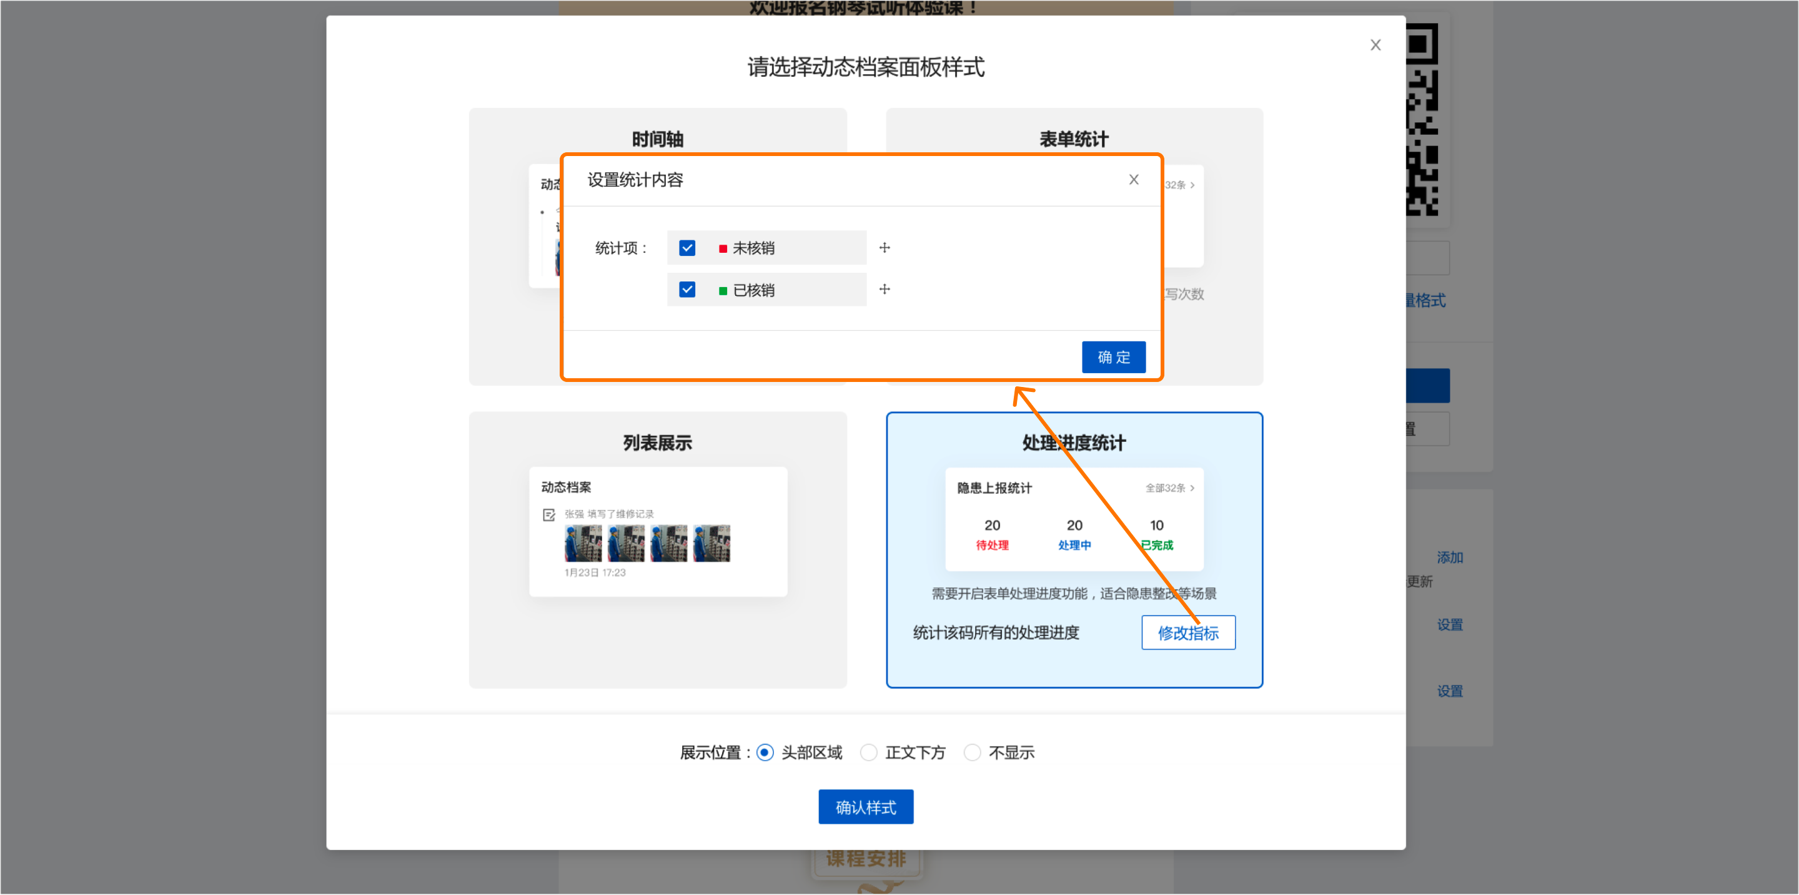Close the panel style selection modal
Screen dimensions: 1799x895
(1375, 46)
